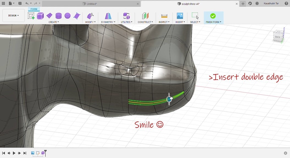Open the data panel grid icon
The image size is (290, 158).
3,4
